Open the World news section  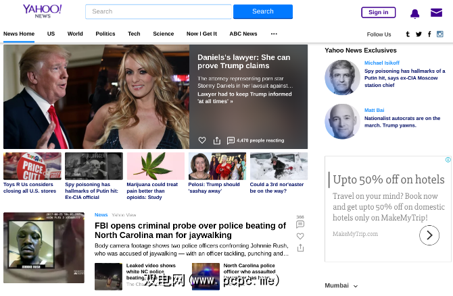coord(75,34)
